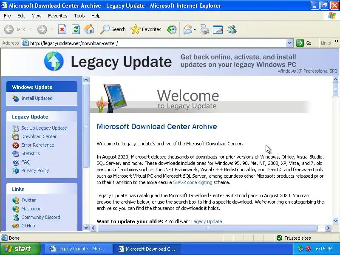Click the Set Up Legacy Update icon

(x=16, y=128)
